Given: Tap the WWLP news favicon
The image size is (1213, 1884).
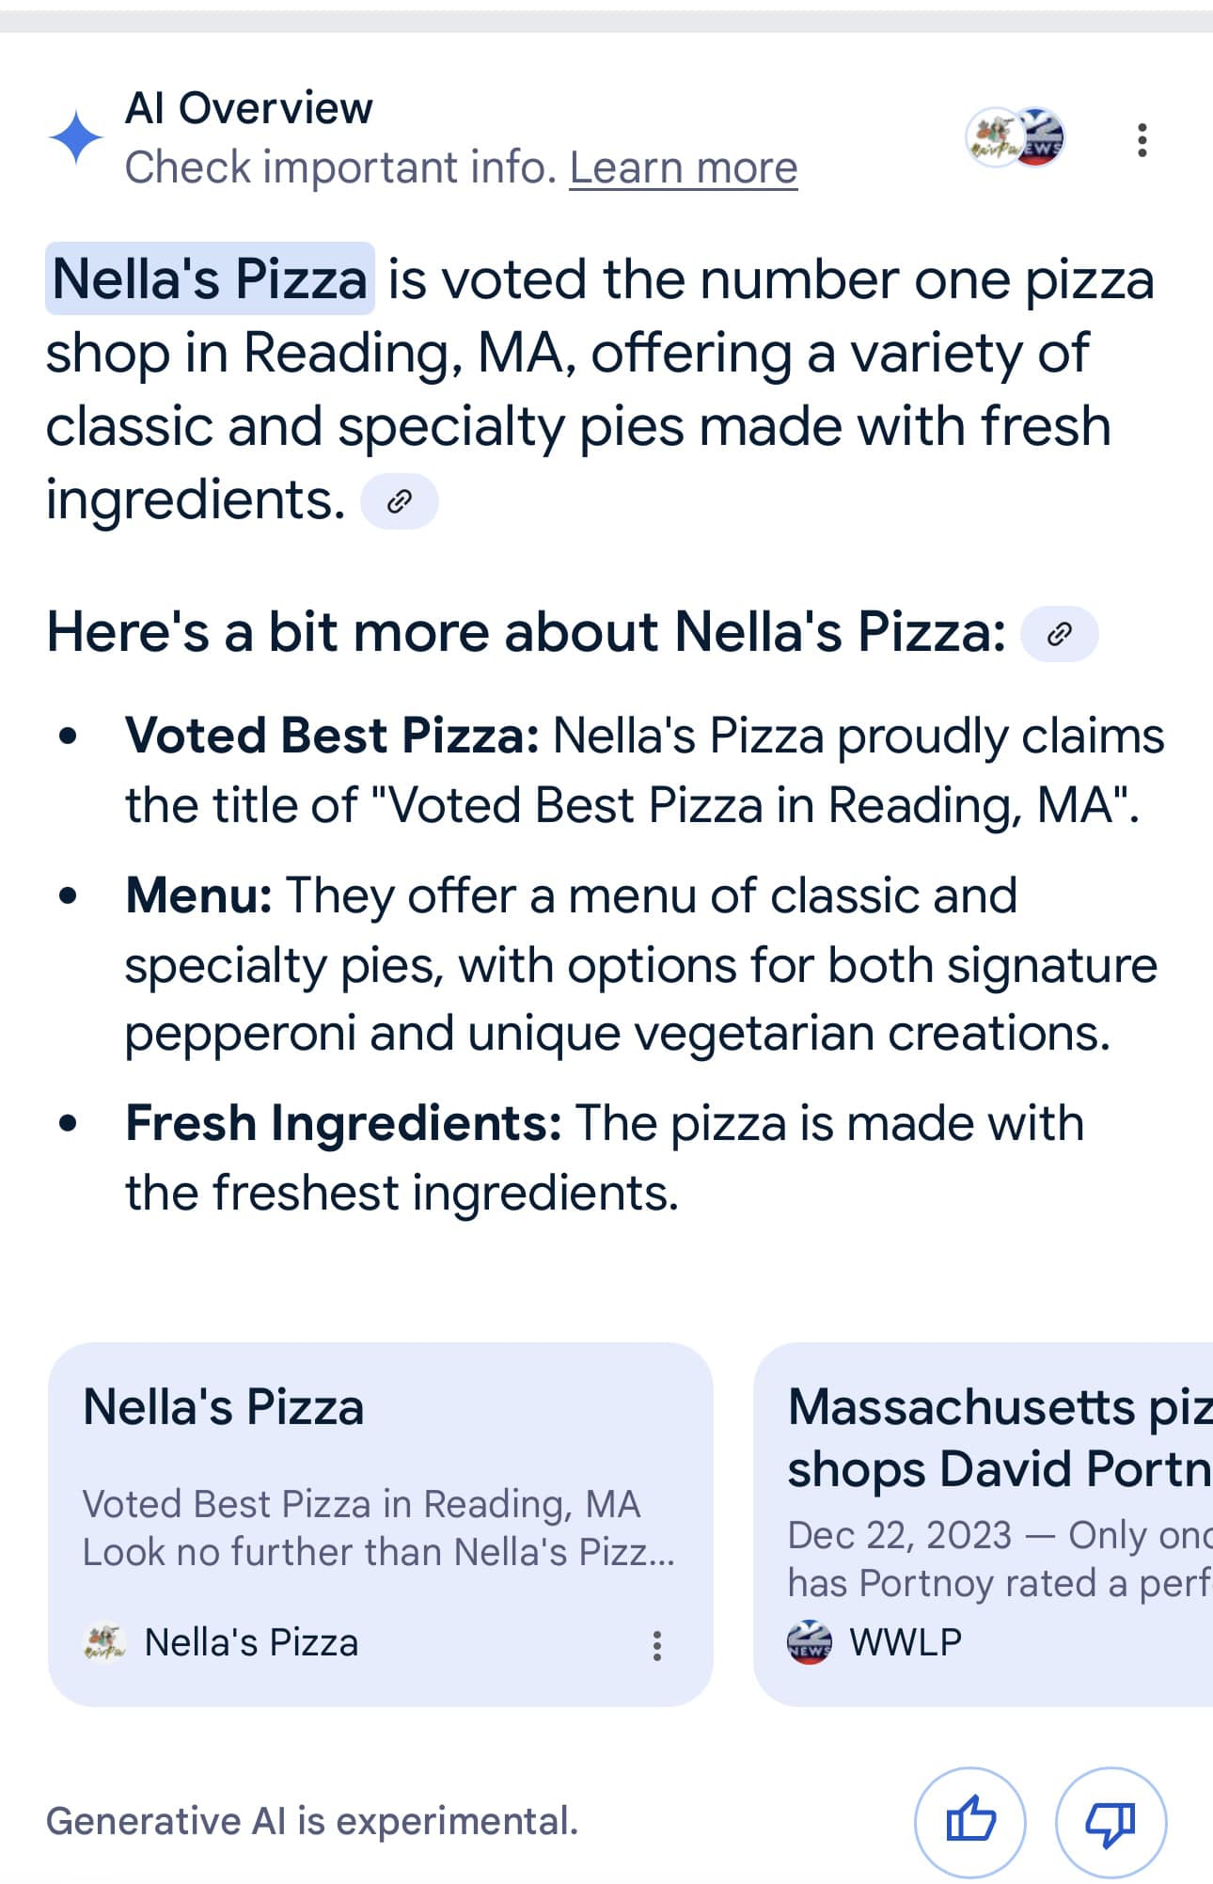Looking at the screenshot, I should click(809, 1642).
